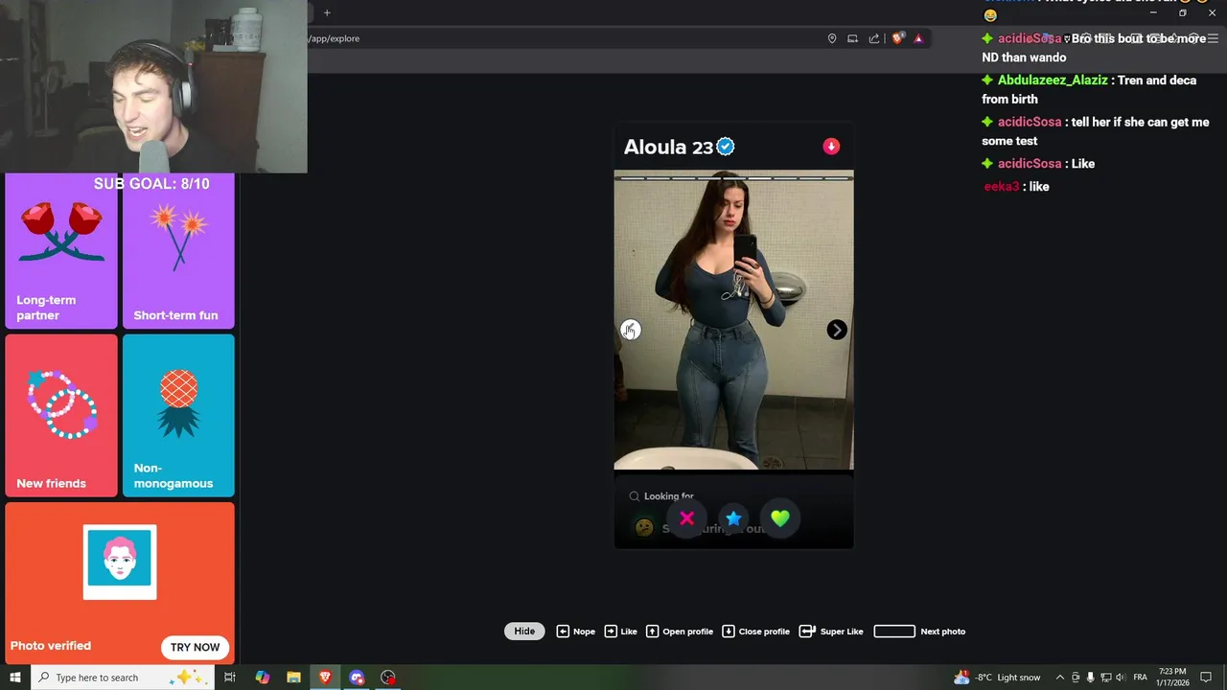Click the Open profile shortcut hint
1227x690 pixels.
[680, 632]
